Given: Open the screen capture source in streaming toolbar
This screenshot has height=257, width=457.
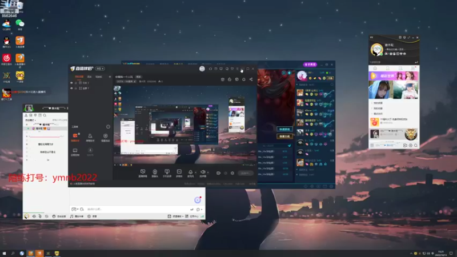Looking at the screenshot, I should tap(142, 173).
